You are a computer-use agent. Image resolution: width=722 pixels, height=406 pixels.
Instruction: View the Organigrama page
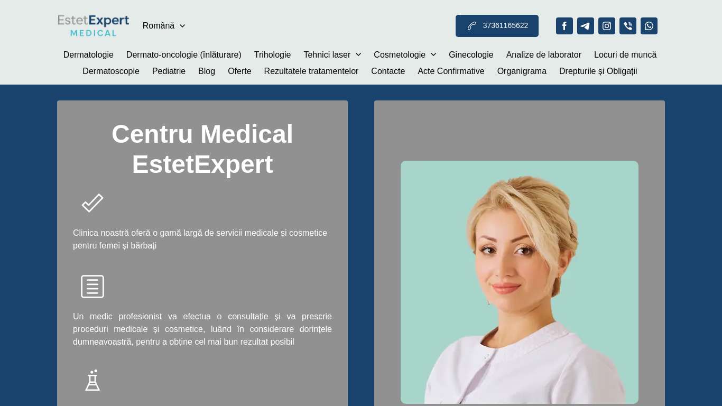click(x=522, y=71)
